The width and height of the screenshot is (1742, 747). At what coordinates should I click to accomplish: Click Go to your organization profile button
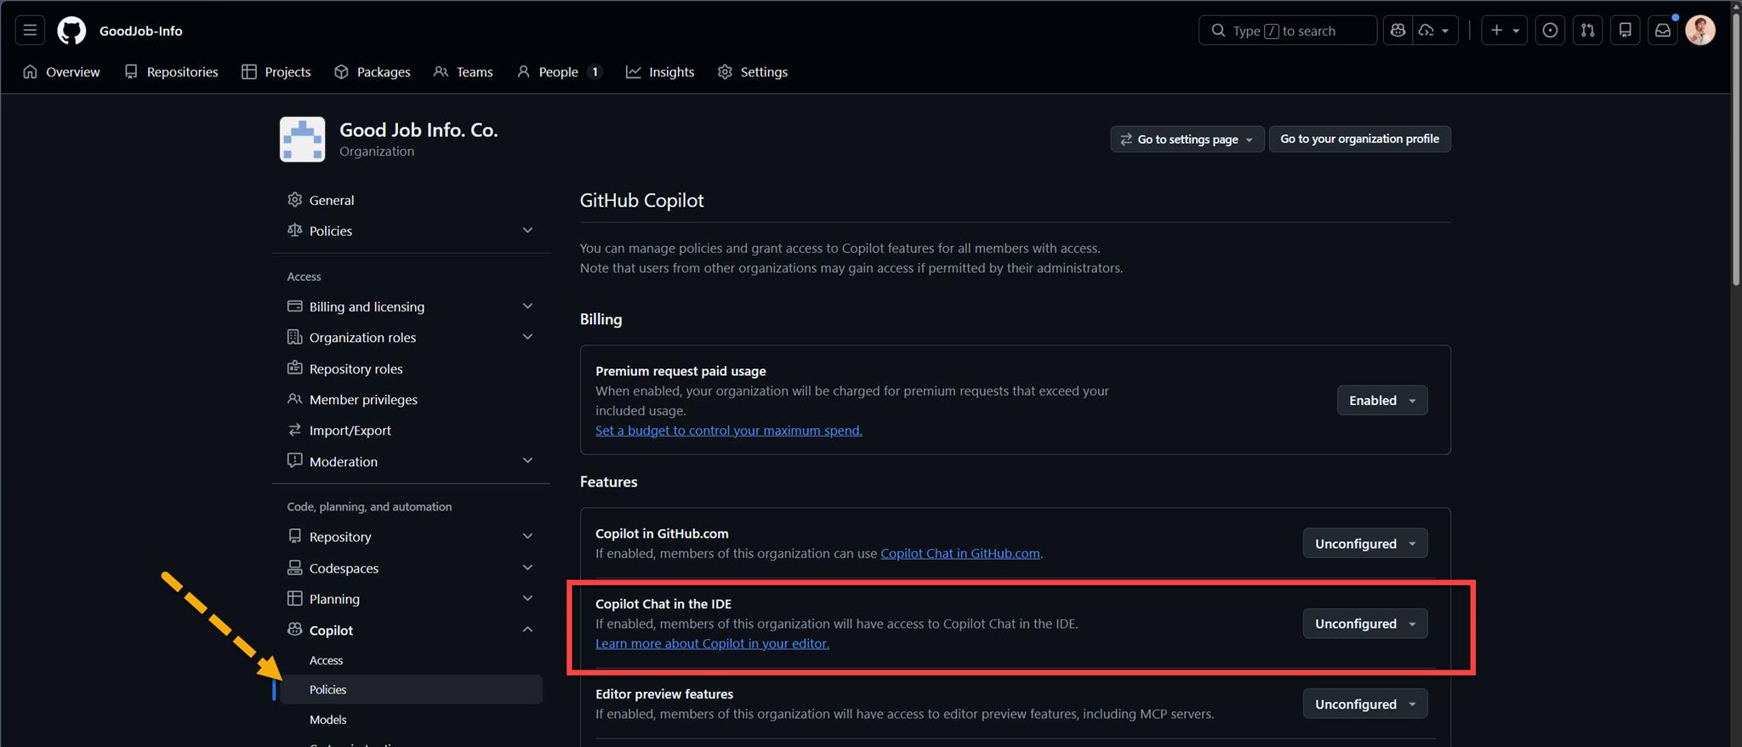point(1359,139)
